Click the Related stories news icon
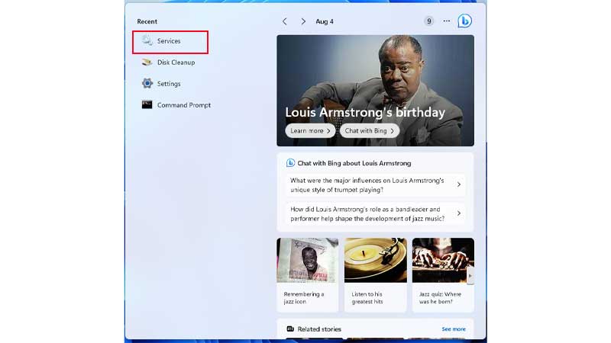The image size is (611, 343). point(290,329)
